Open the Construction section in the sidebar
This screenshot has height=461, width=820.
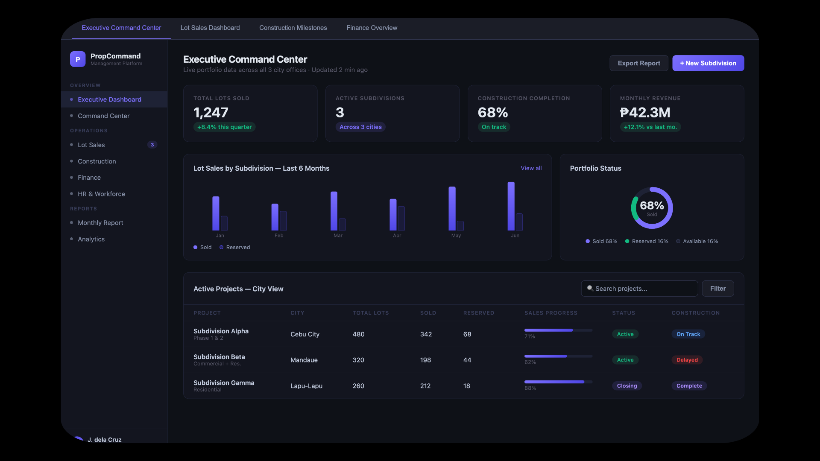[97, 161]
